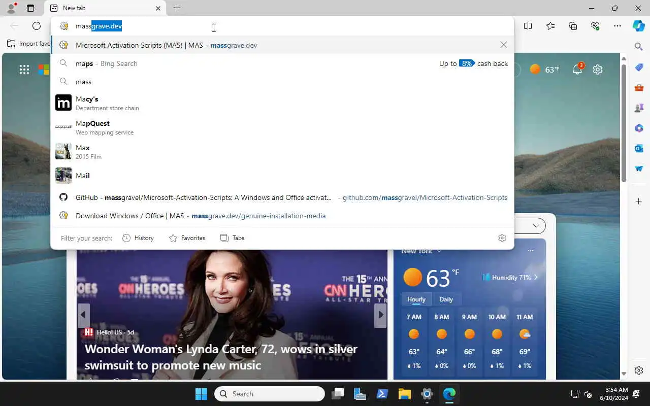
Task: Select Hourly weather tab
Action: pyautogui.click(x=416, y=299)
